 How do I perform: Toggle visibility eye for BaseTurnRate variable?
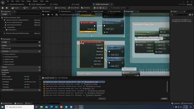coord(40,77)
